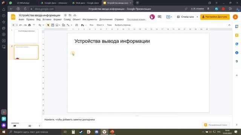This screenshot has height=135, width=241.
Task: Open the Google Keep side panel icon
Action: click(x=237, y=35)
